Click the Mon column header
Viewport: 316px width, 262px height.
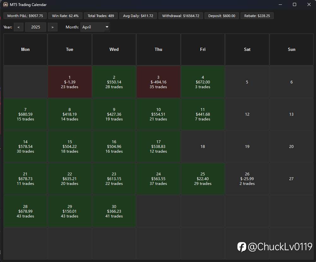(25, 49)
